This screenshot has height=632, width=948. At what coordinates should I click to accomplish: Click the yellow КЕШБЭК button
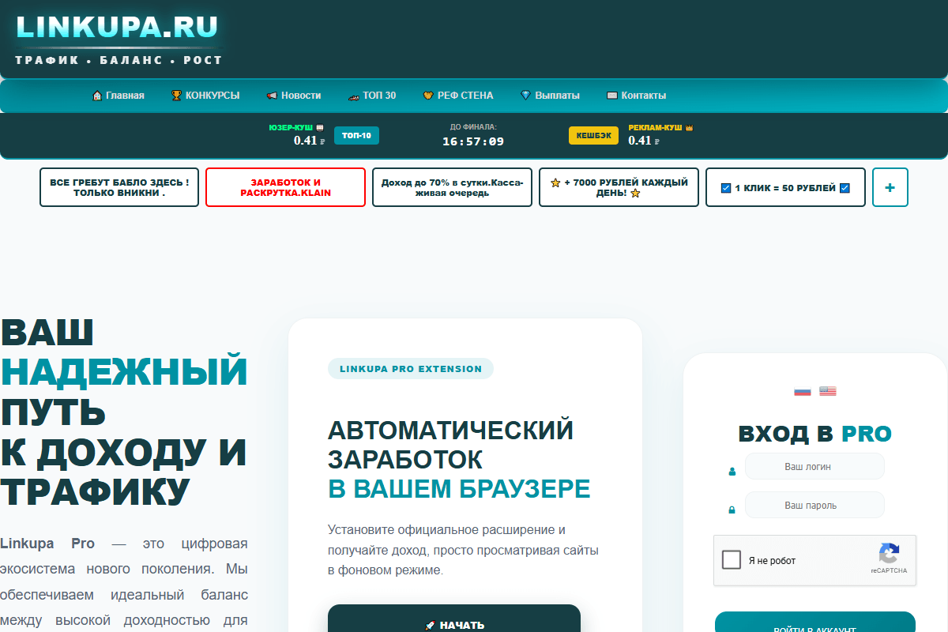[x=593, y=136]
